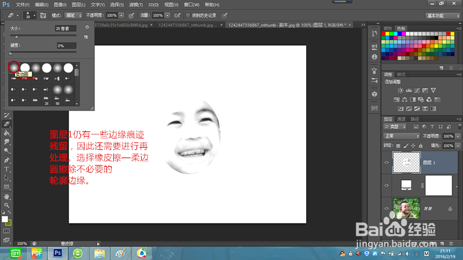
Task: Open the flow slider dropdown
Action: [x=167, y=16]
